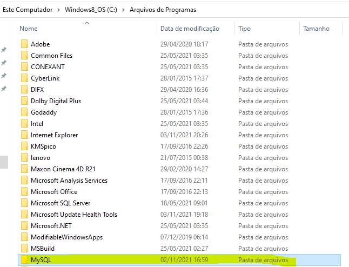Click the Intel folder icon
Screen dimensions: 349x267
(x=24, y=124)
